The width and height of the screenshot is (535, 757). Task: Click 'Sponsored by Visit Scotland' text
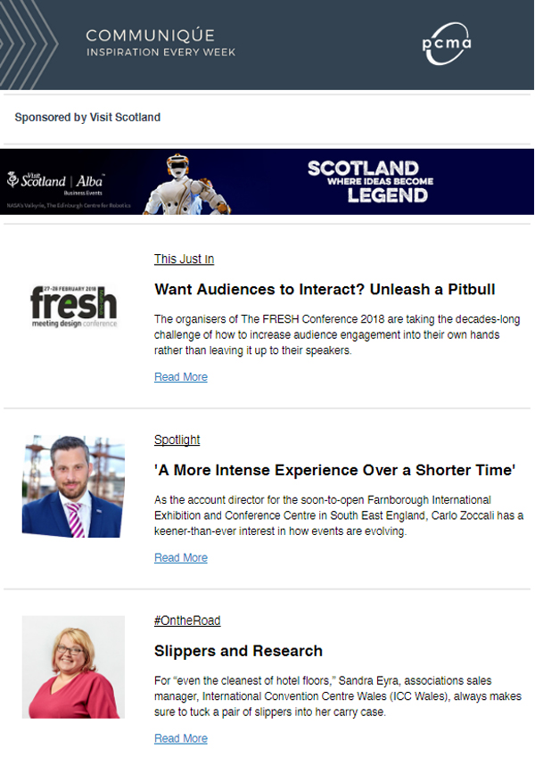point(87,118)
